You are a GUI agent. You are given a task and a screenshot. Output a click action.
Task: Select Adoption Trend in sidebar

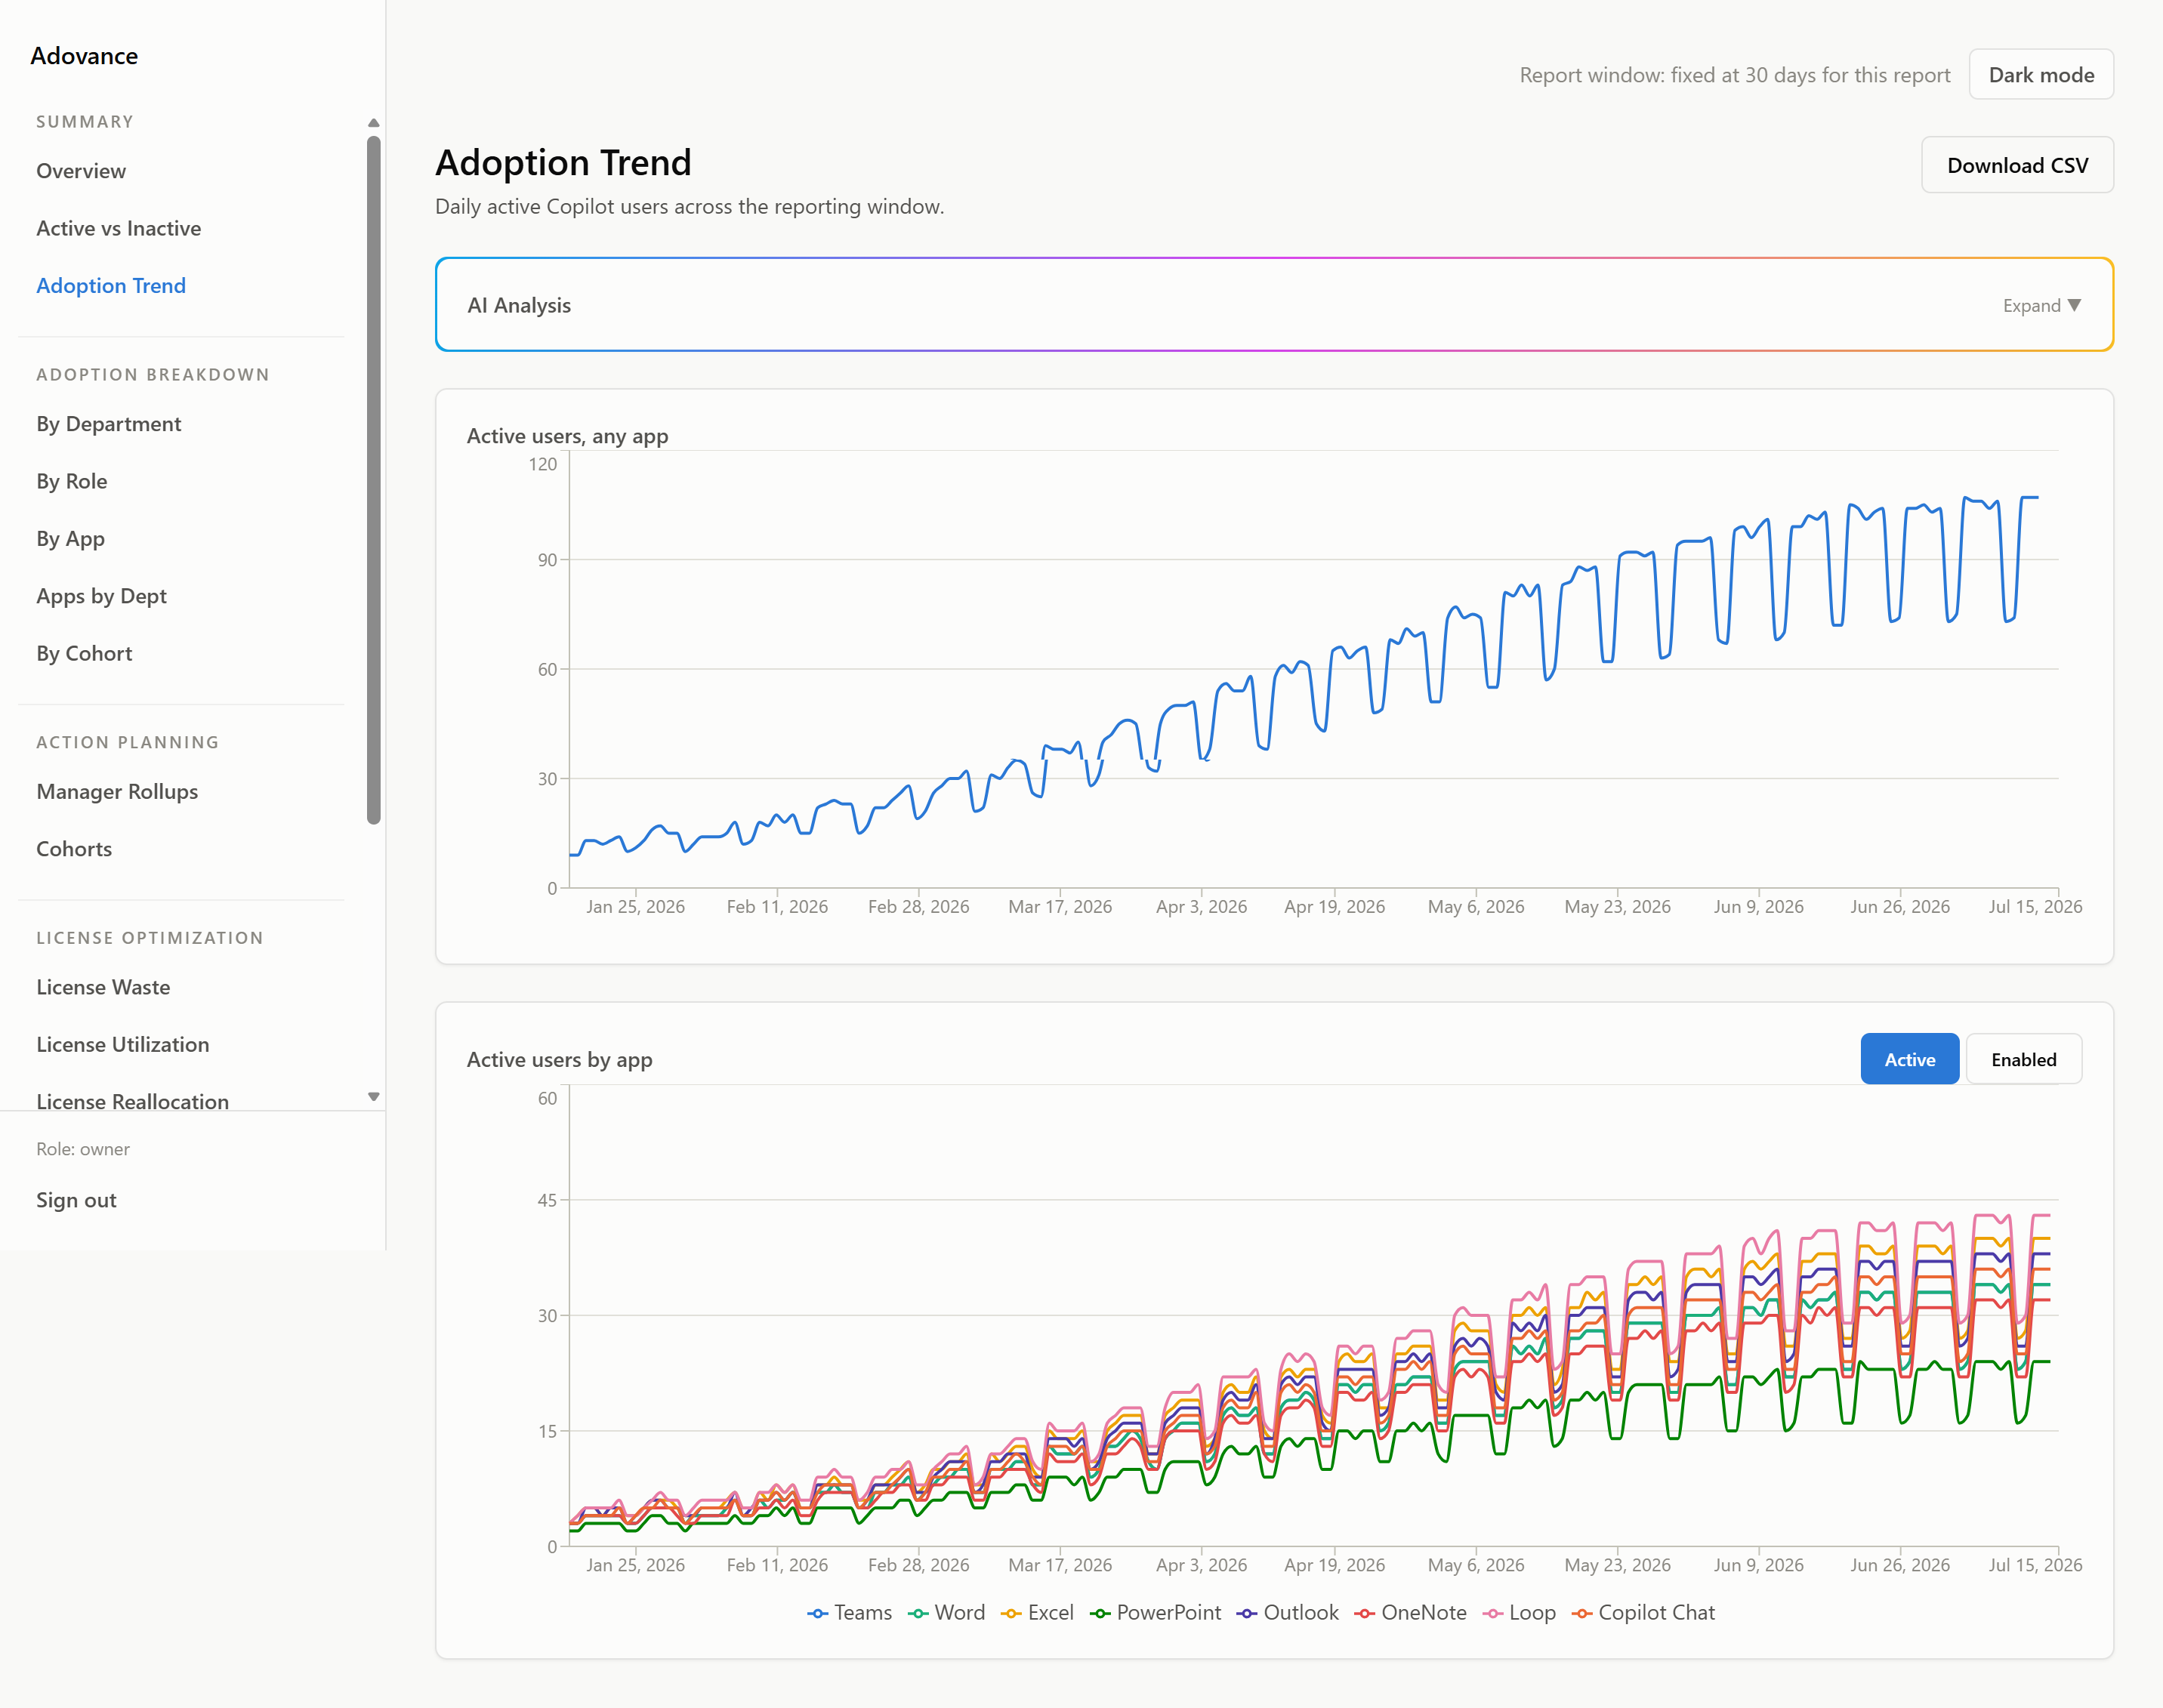pyautogui.click(x=111, y=286)
